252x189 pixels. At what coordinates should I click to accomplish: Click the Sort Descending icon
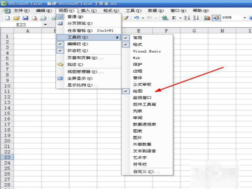pyautogui.click(x=196, y=18)
